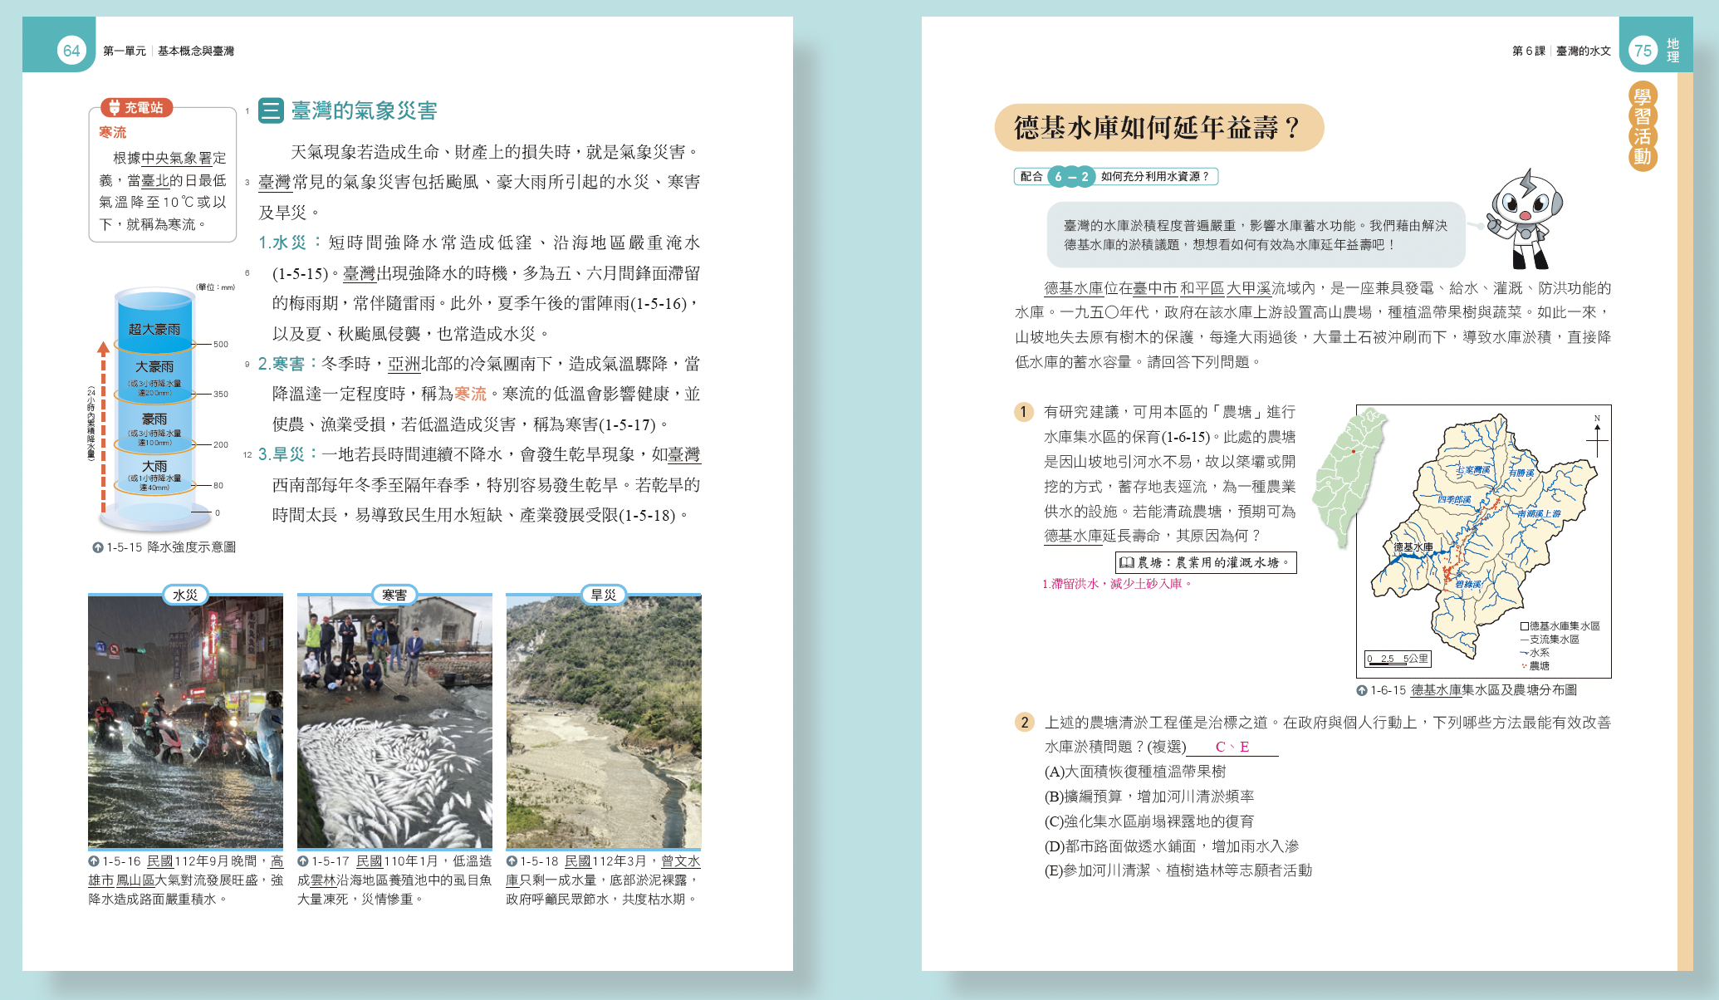The height and width of the screenshot is (1000, 1719).
Task: Click the 有勝溪 label on map
Action: click(1521, 473)
